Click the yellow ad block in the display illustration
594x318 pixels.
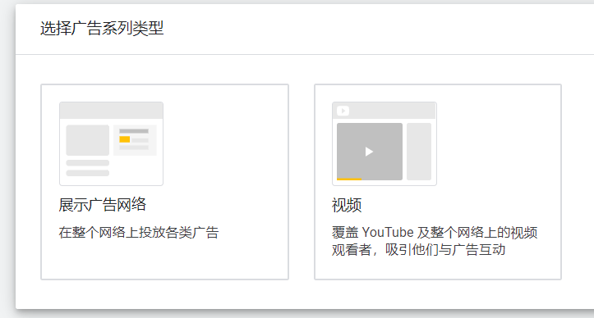coord(125,139)
